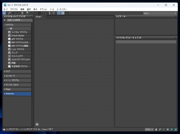180x134 pixels.
Task: Click the binoculars search icon in View1
Action: click(37, 124)
